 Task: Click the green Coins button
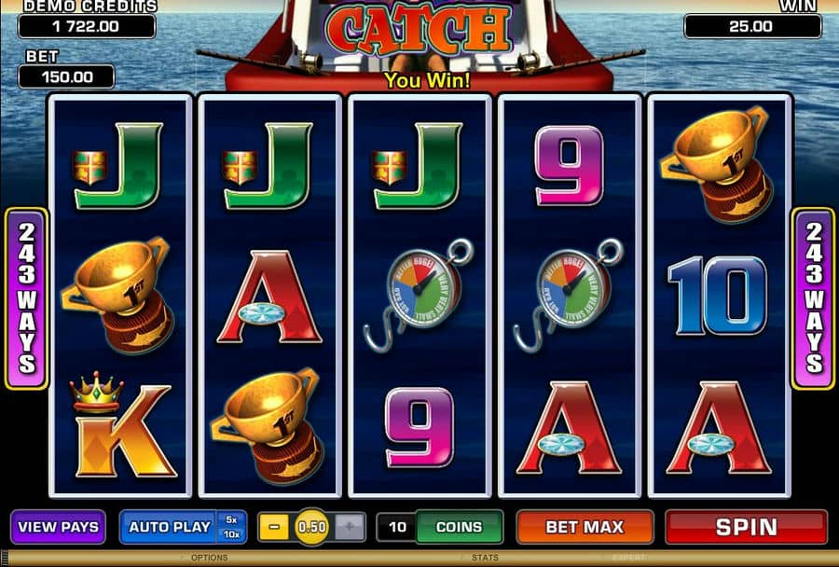pyautogui.click(x=459, y=528)
